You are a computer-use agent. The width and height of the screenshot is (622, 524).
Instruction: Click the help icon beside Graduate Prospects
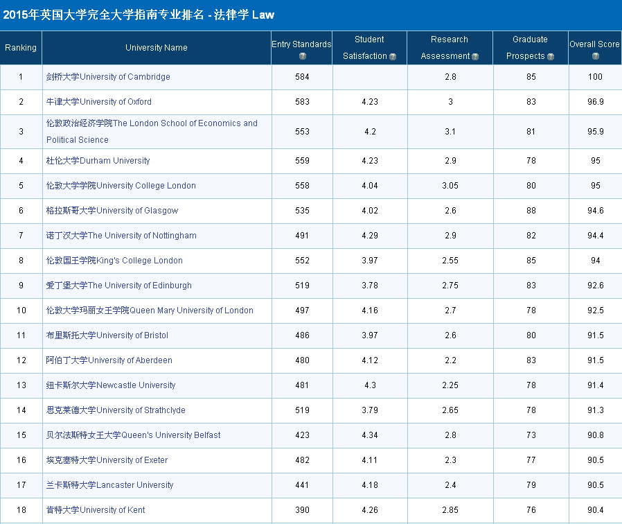click(551, 57)
